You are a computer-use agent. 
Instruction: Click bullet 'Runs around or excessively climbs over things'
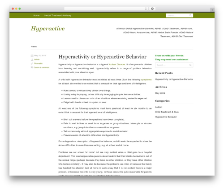[87, 91]
